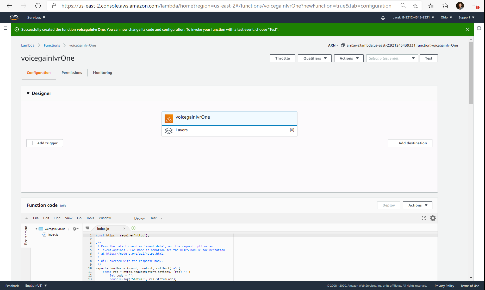Open the Services dropdown

click(36, 17)
